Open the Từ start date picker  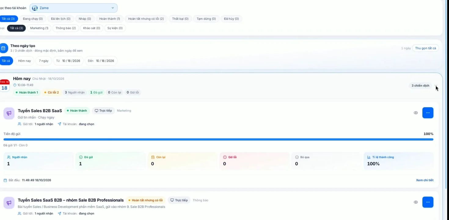[68, 61]
